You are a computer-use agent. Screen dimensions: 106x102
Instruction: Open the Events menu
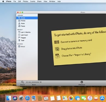pos(33,1)
